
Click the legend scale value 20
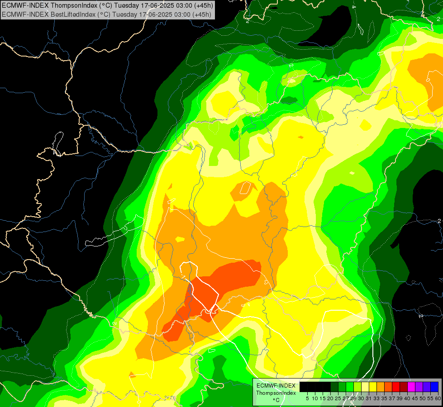pos(330,398)
